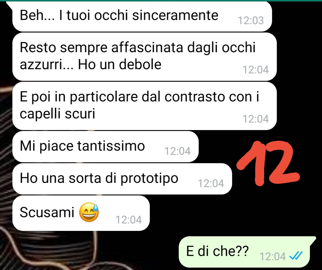Tap the blue double-check read receipt
The width and height of the screenshot is (322, 270).
tap(295, 256)
